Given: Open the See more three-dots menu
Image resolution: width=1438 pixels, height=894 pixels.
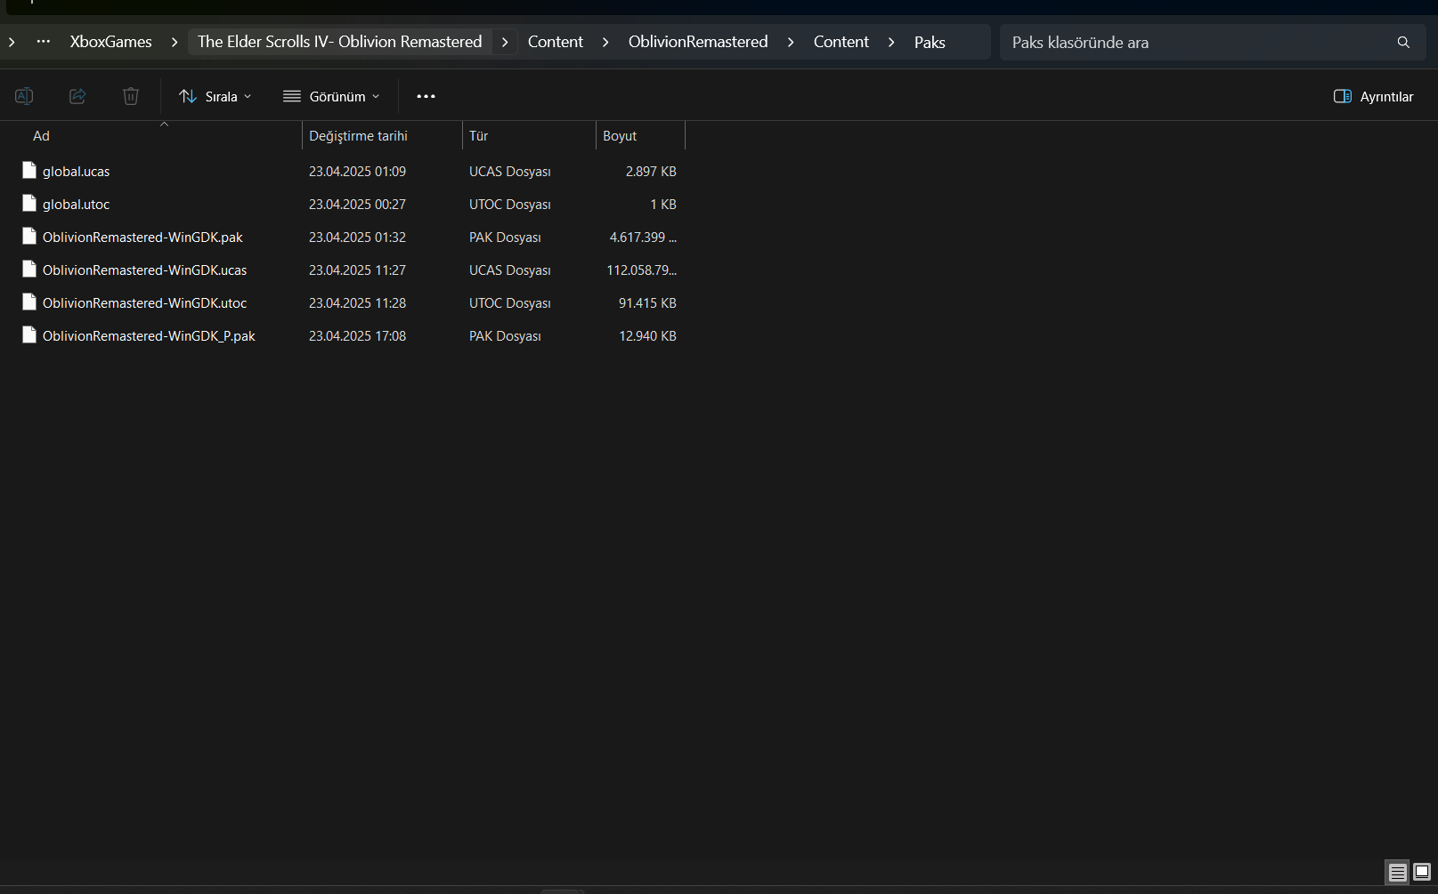Looking at the screenshot, I should pyautogui.click(x=426, y=96).
